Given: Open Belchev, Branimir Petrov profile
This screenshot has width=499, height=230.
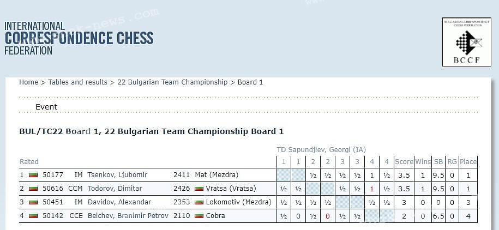Looking at the screenshot, I should point(128,216).
